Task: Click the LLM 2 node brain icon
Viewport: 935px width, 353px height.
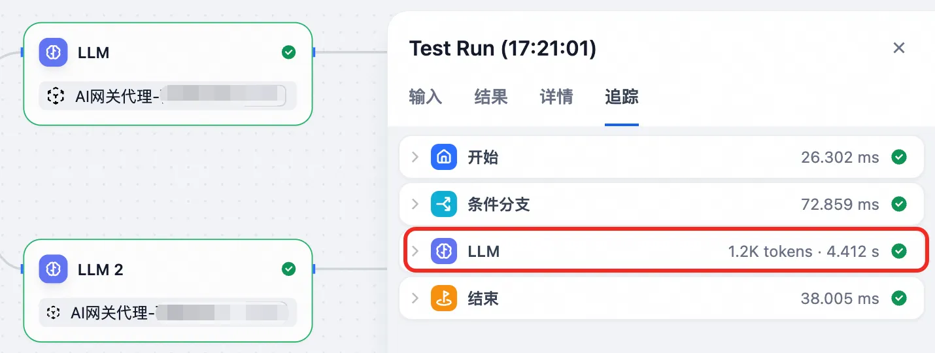Action: point(53,269)
